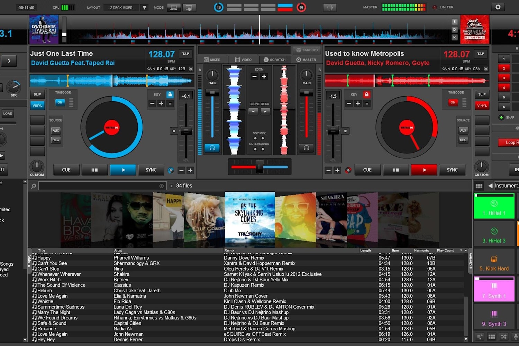
Task: Go to previous sampler bank with arrow
Action: pos(490,186)
